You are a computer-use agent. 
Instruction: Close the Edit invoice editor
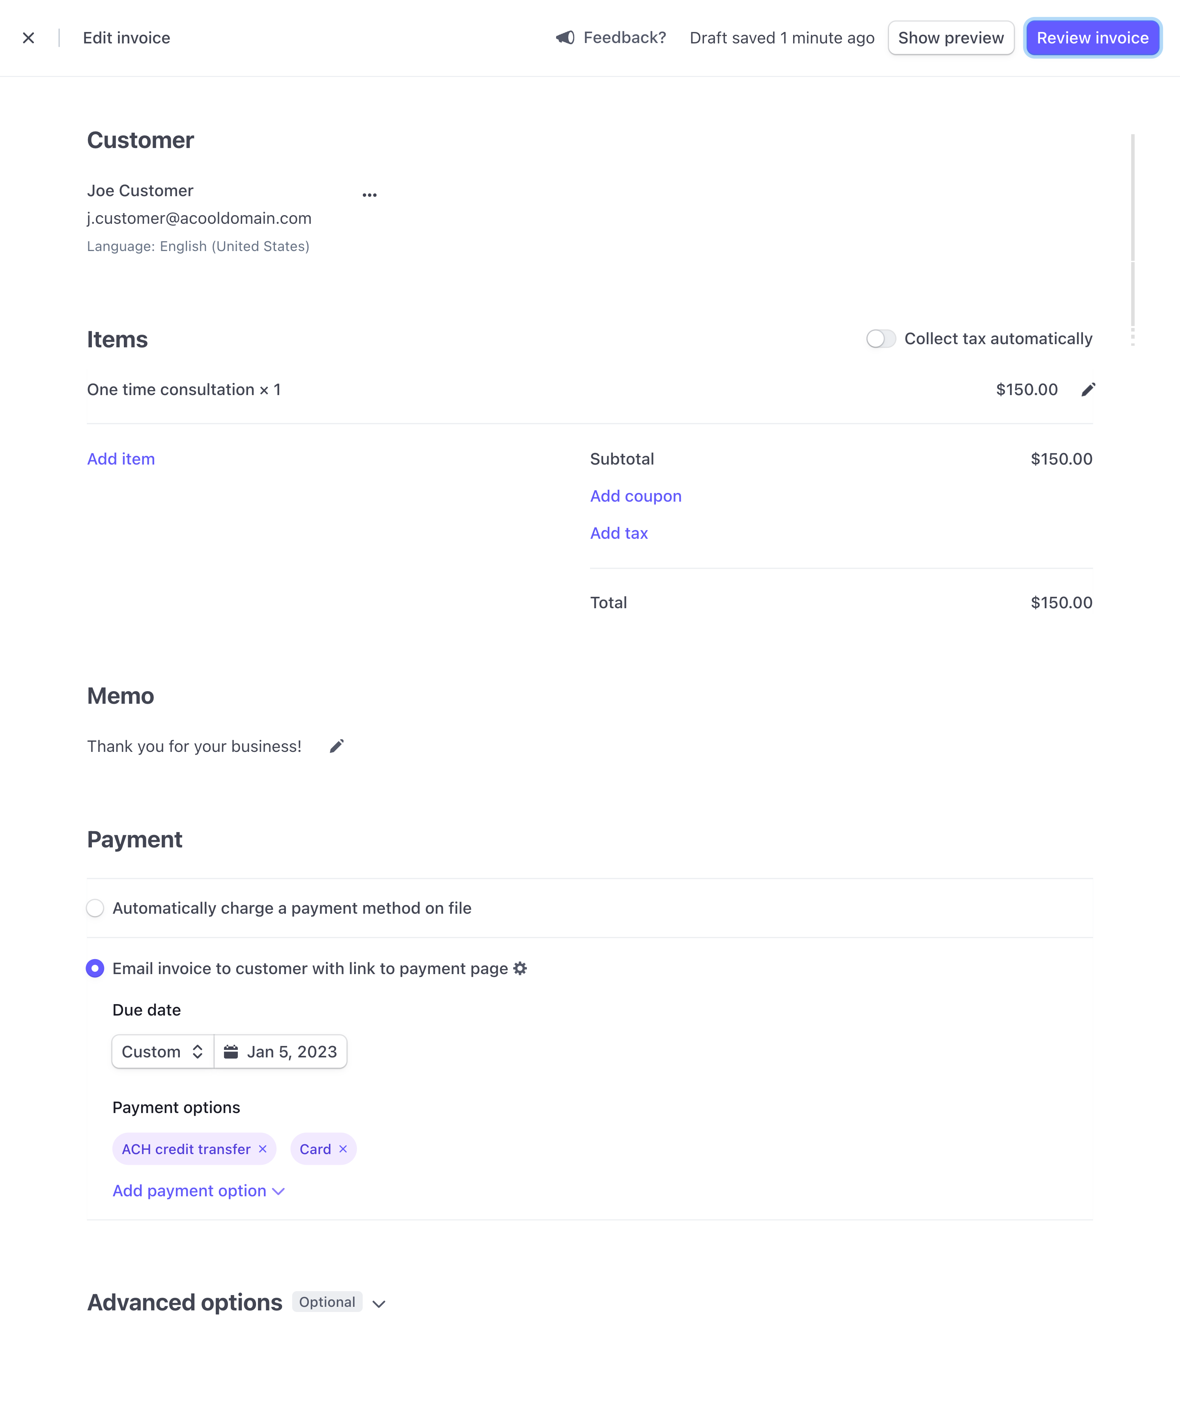coord(28,38)
